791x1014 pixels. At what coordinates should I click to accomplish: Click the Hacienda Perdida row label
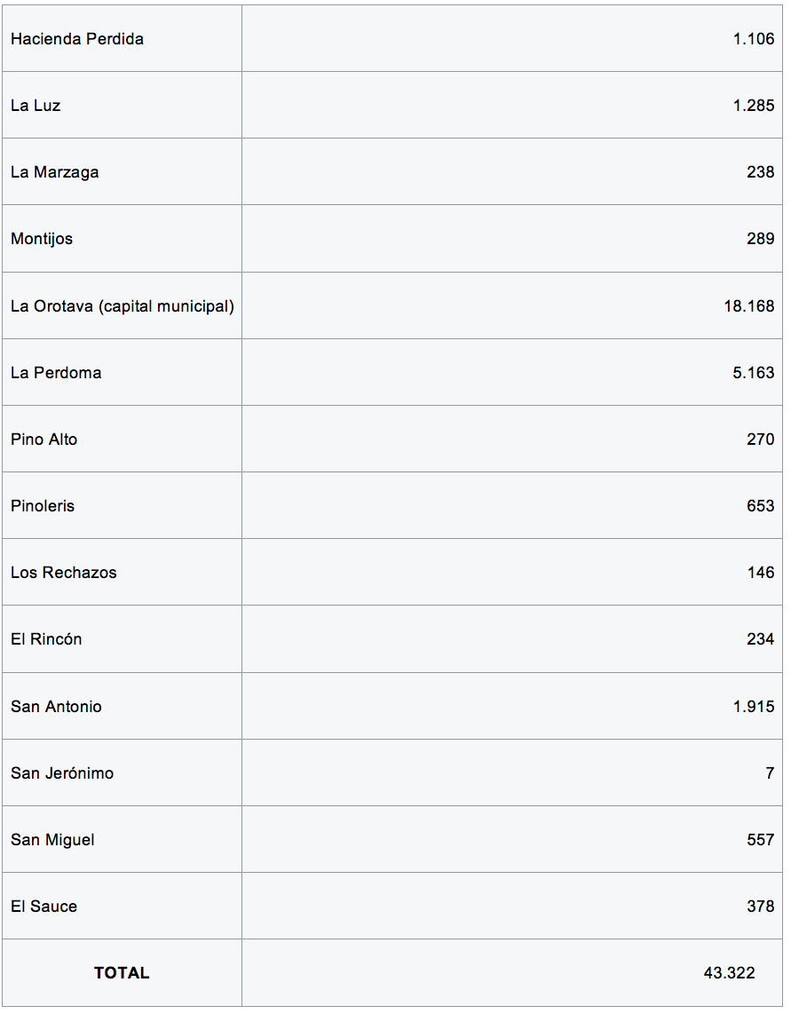click(77, 39)
